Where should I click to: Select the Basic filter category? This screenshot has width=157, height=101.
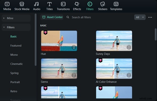[x=14, y=37]
